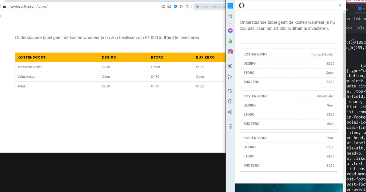Click the Green cell under ETORO in main table
The height and width of the screenshot is (192, 366).
(156, 67)
